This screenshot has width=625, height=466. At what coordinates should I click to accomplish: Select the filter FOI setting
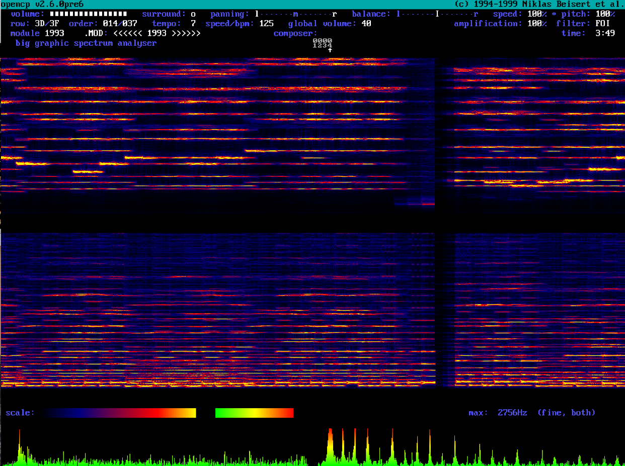[x=602, y=24]
